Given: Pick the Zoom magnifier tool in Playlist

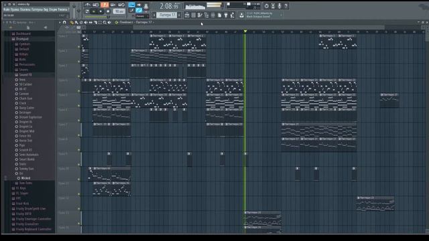Looking at the screenshot, I should (105, 22).
